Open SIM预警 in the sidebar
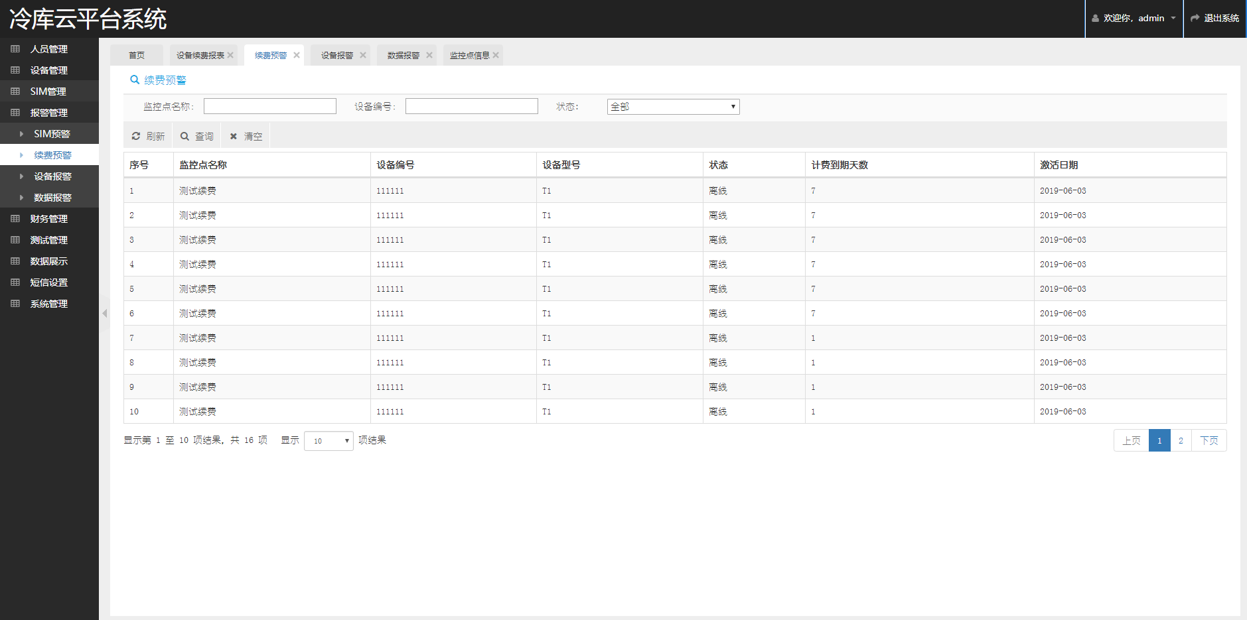The height and width of the screenshot is (620, 1247). tap(52, 134)
